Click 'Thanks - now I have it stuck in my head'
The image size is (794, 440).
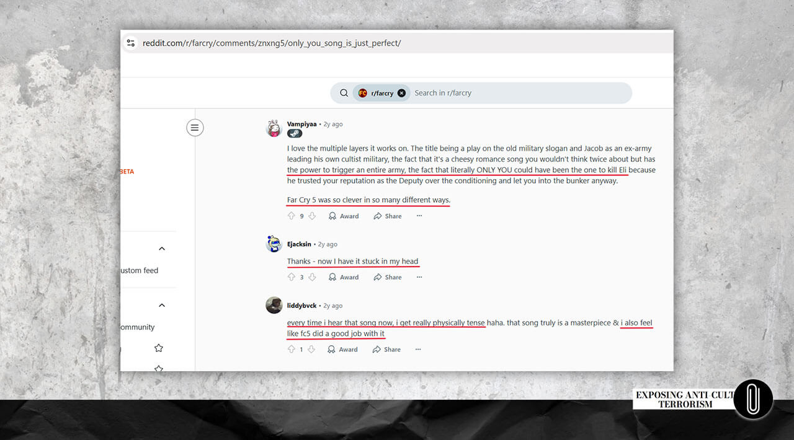(352, 262)
